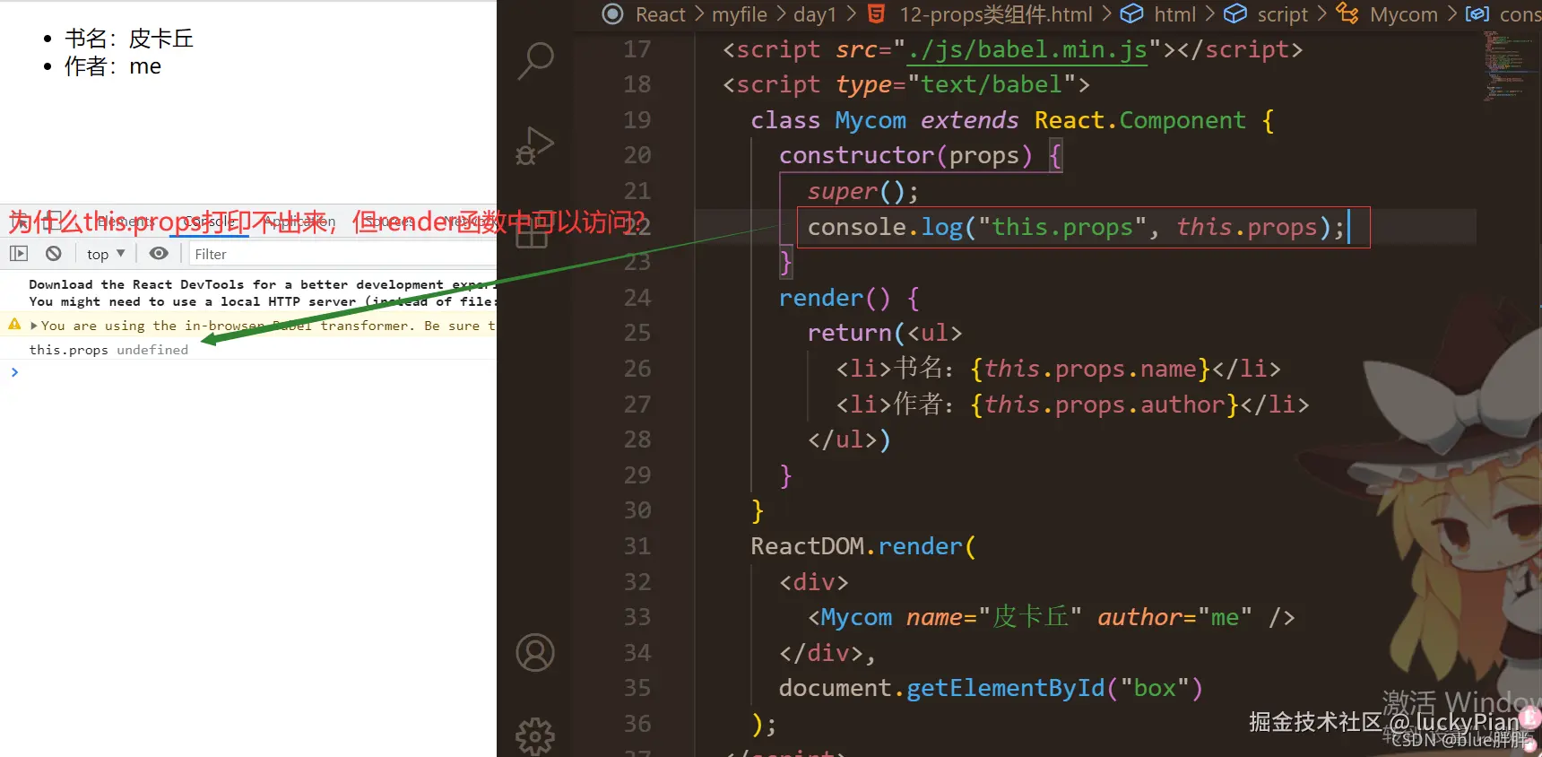Viewport: 1542px width, 757px height.
Task: Open the 12-props类组件.html breadcrumb
Action: pyautogui.click(x=996, y=14)
